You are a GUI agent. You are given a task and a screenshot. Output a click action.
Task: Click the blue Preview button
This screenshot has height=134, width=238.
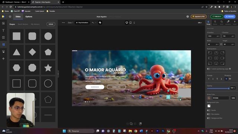230,16
